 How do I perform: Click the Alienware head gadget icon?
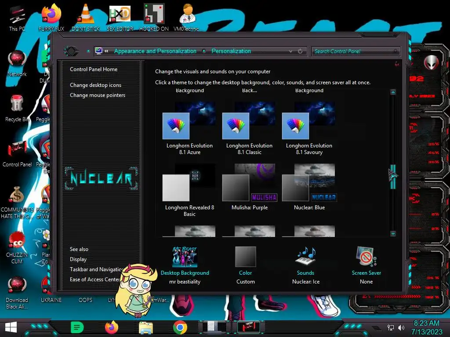pos(431,62)
